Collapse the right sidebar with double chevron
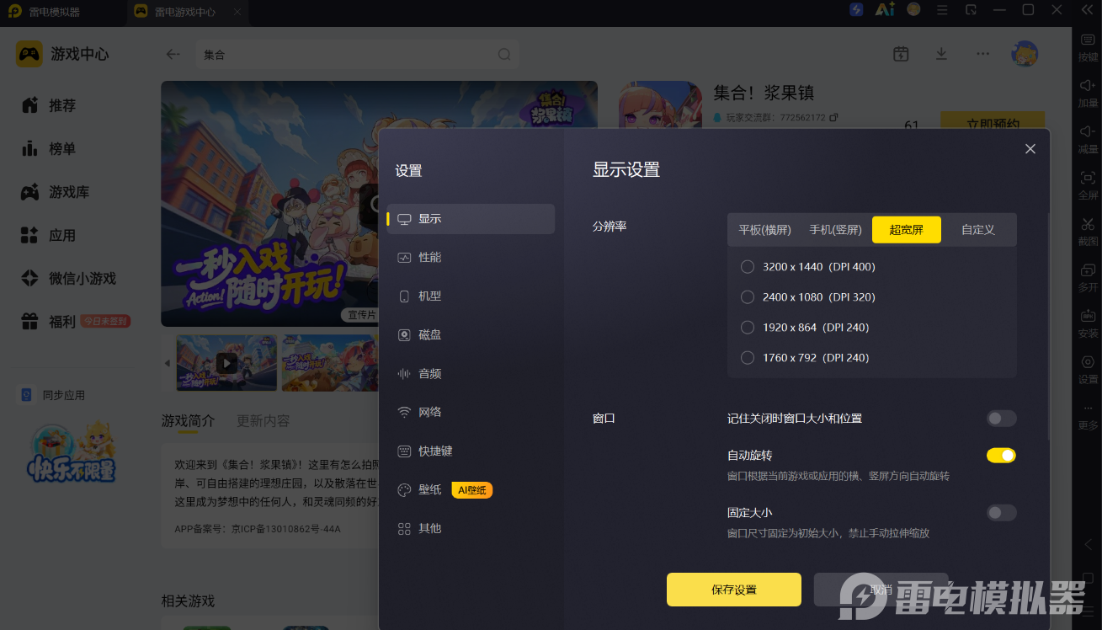The image size is (1102, 630). [x=1087, y=10]
